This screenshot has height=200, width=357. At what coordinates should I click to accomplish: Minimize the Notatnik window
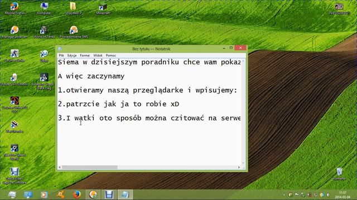[x=224, y=48]
